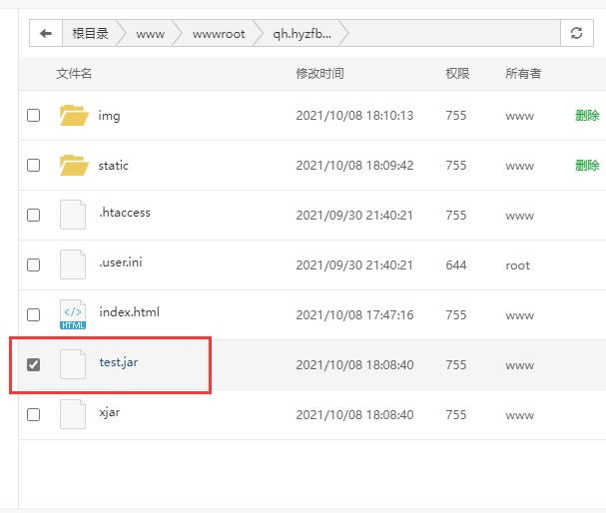Tick the index.html checkbox
The height and width of the screenshot is (513, 606).
click(x=33, y=314)
